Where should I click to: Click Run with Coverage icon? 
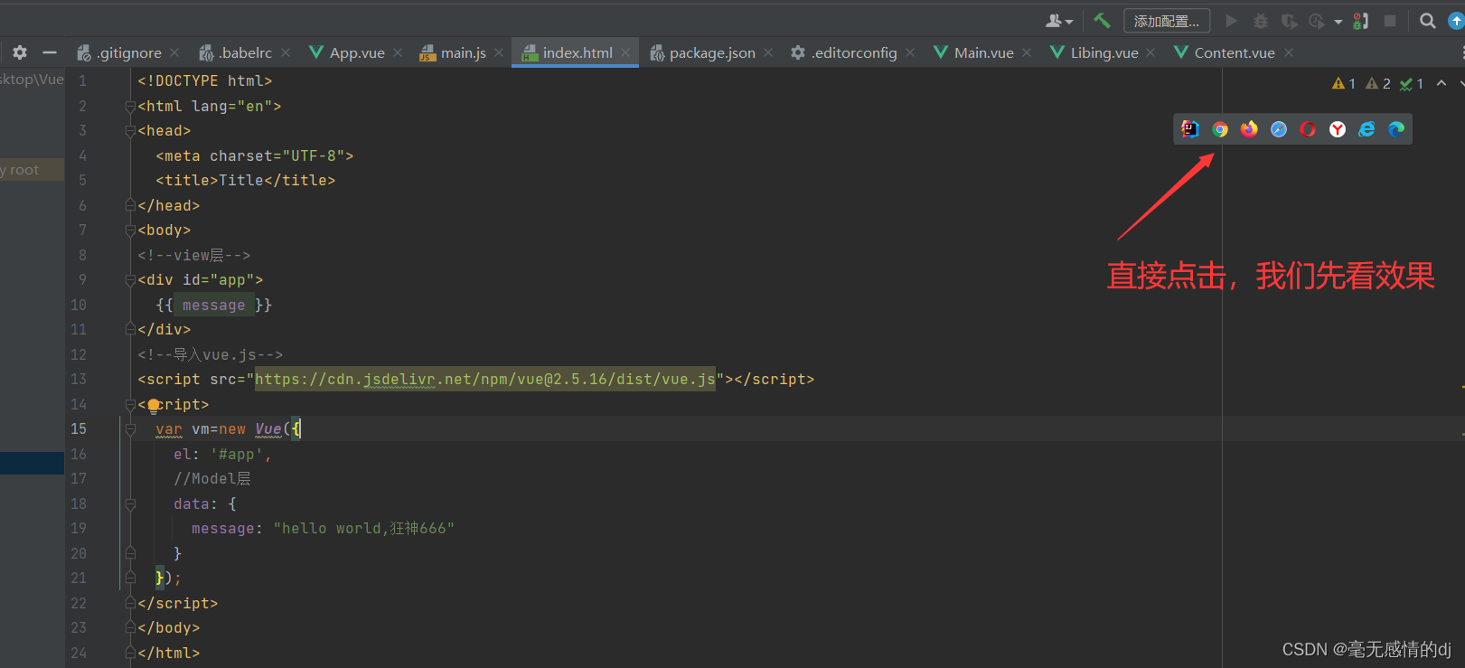point(1290,21)
